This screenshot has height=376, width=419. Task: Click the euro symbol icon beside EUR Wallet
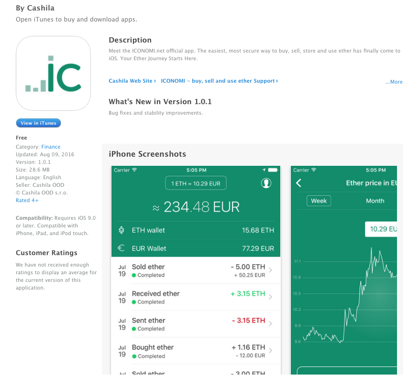tap(121, 248)
